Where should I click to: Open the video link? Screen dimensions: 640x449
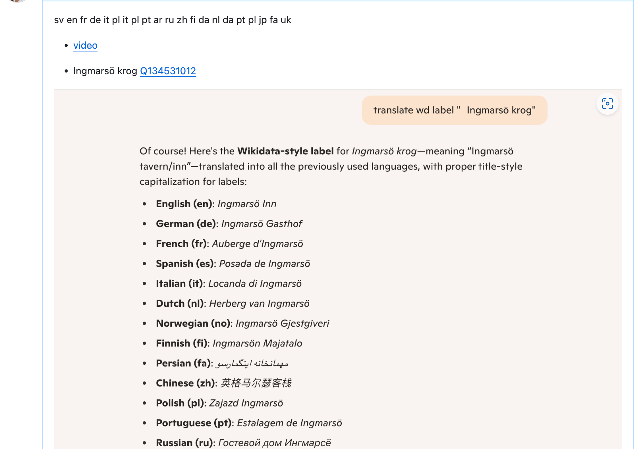pos(85,45)
